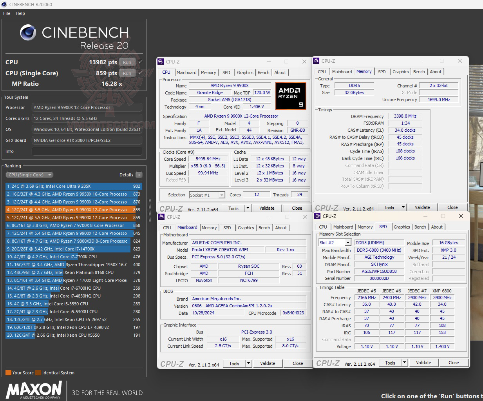Select ranking row Intel Core Ultra 9 285K
The image size is (483, 401).
click(74, 186)
